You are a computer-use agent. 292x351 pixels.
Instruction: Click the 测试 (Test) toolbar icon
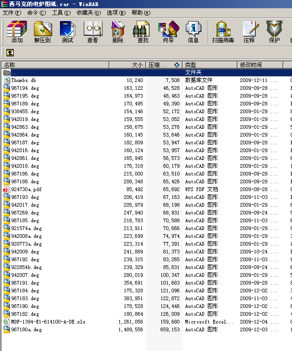[67, 32]
